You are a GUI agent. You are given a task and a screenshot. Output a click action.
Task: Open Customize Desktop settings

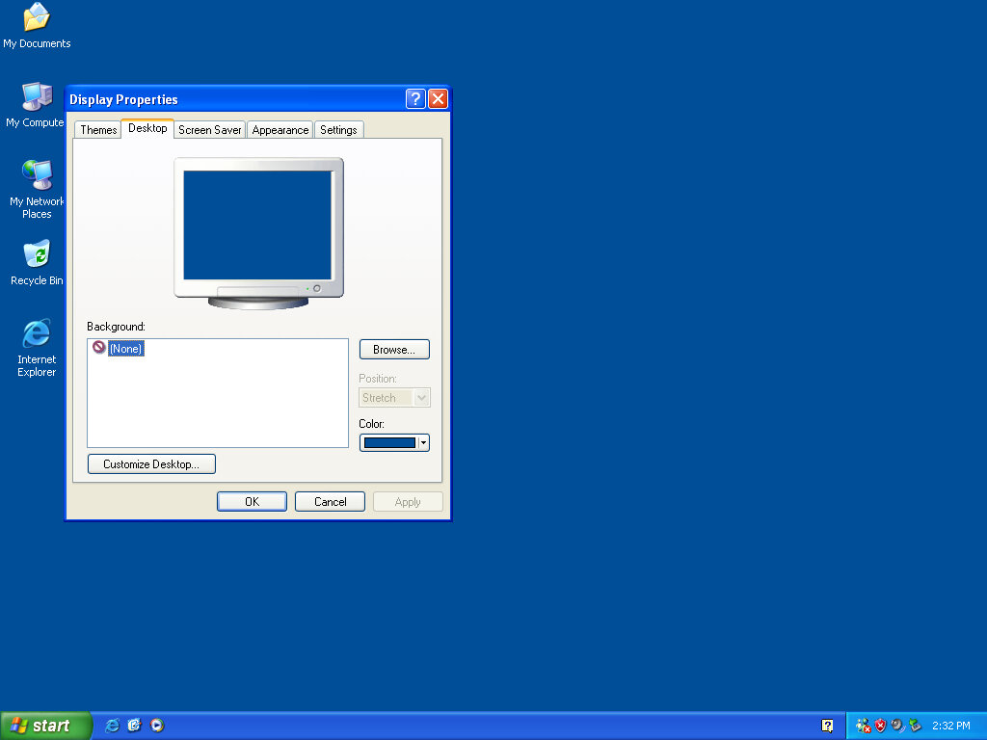click(151, 463)
